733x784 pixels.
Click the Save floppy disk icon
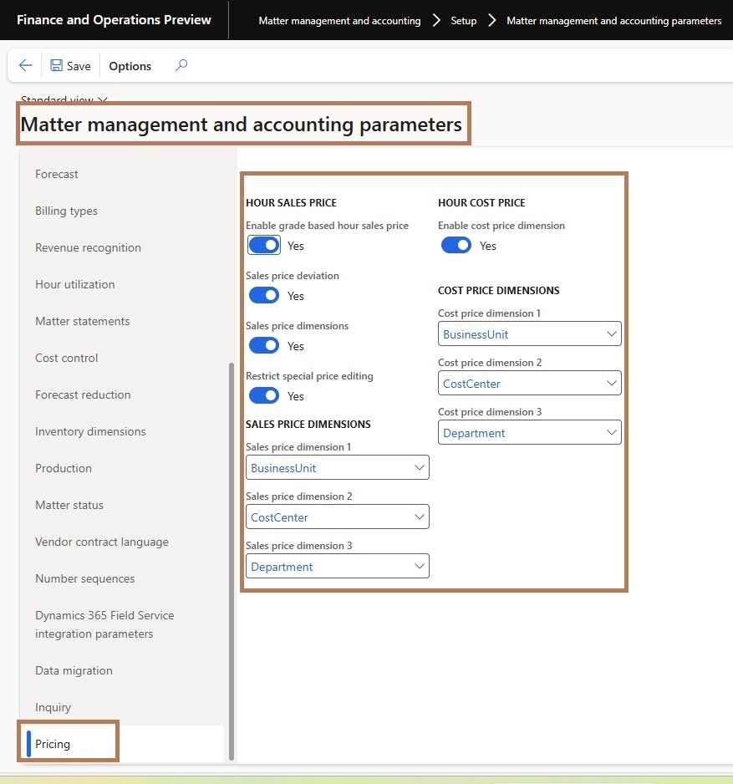57,65
